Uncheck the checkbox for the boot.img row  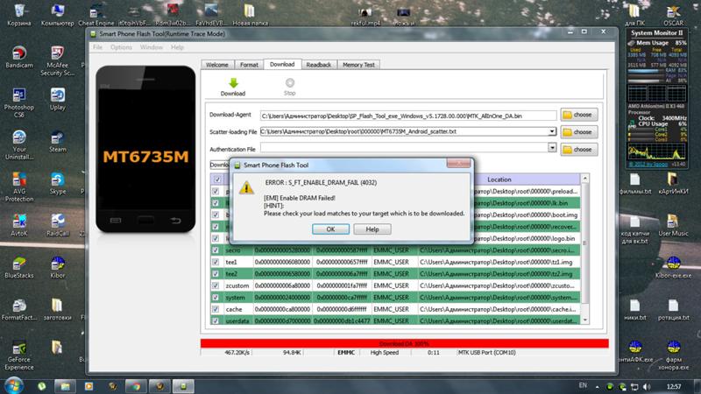coord(216,215)
